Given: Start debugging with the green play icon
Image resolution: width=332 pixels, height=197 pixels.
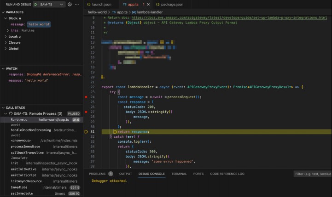Looking at the screenshot, I should (36, 4).
